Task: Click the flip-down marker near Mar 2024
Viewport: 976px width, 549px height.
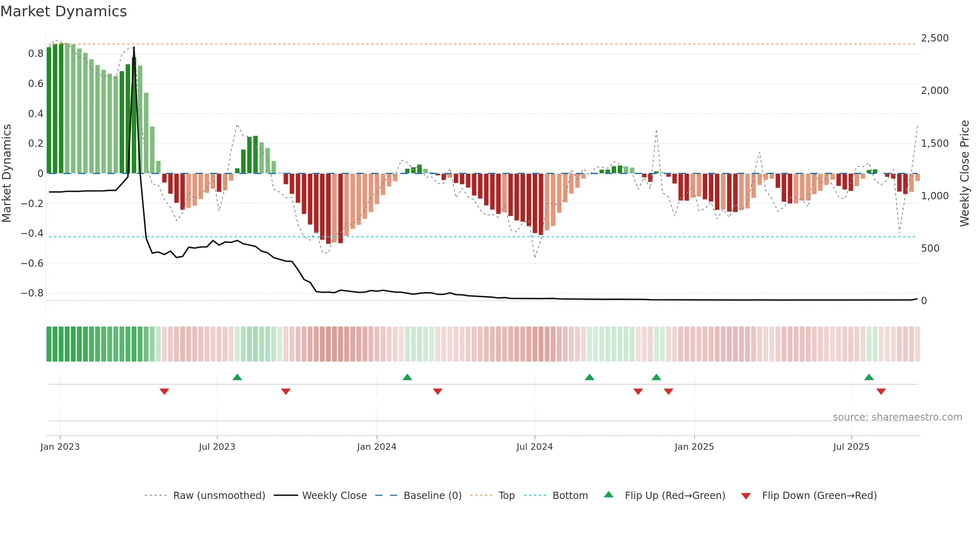Action: point(438,391)
